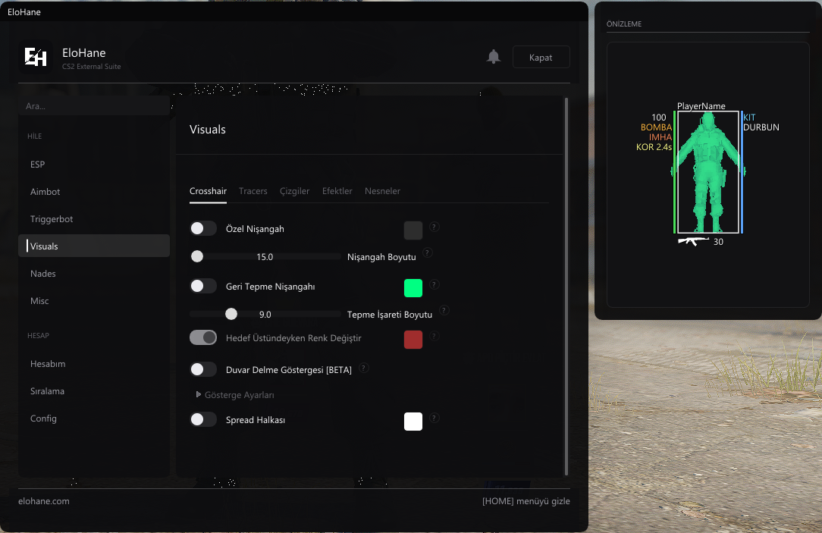
Task: Toggle Hedef Üstündeyken Renk Değiştir off
Action: [x=203, y=337]
